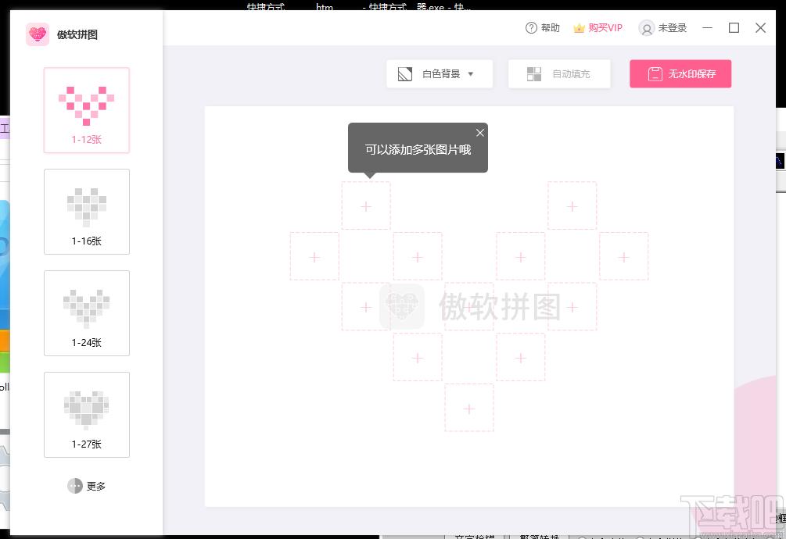Click 购买VIP link
The height and width of the screenshot is (539, 786).
pyautogui.click(x=598, y=28)
